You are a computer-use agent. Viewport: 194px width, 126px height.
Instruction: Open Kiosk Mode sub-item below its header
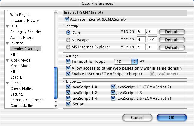pyautogui.click(x=20, y=66)
